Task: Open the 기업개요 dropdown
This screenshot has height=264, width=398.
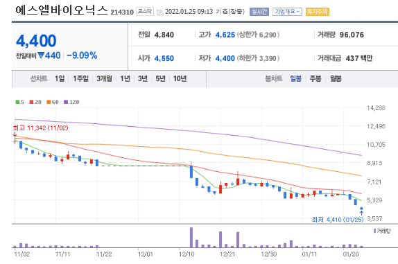Action: click(287, 12)
